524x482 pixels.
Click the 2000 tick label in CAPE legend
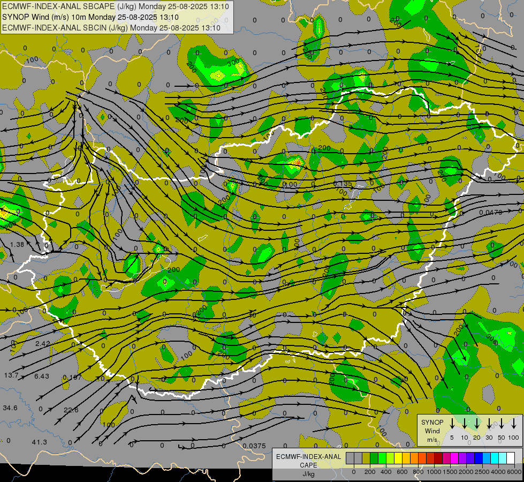pyautogui.click(x=466, y=472)
